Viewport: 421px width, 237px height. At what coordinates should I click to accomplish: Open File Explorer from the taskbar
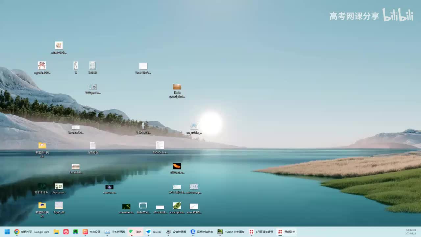[x=56, y=232]
